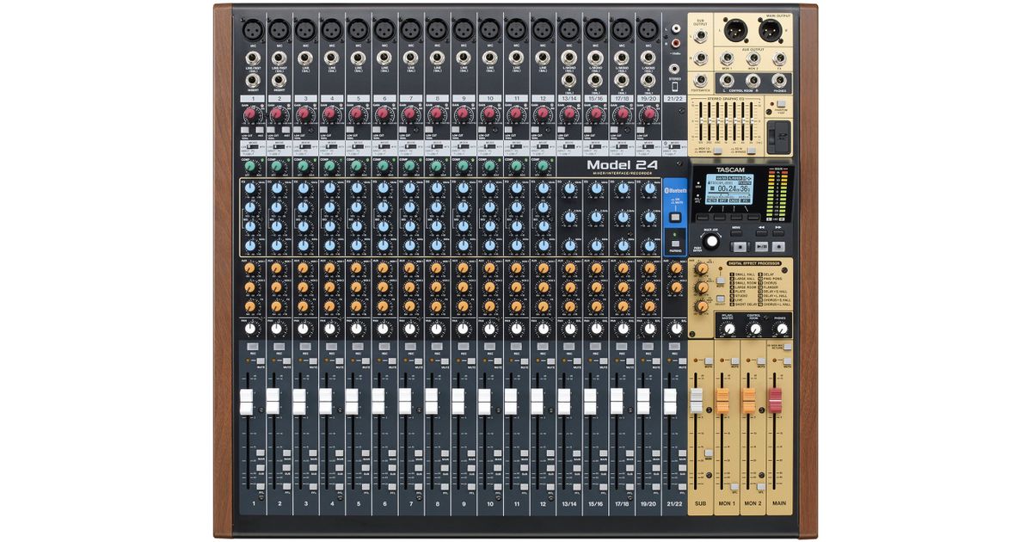
Task: Click the red MAIN fader
Action: coord(776,399)
